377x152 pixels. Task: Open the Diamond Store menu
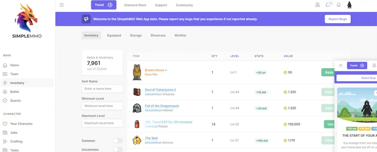(x=135, y=5)
